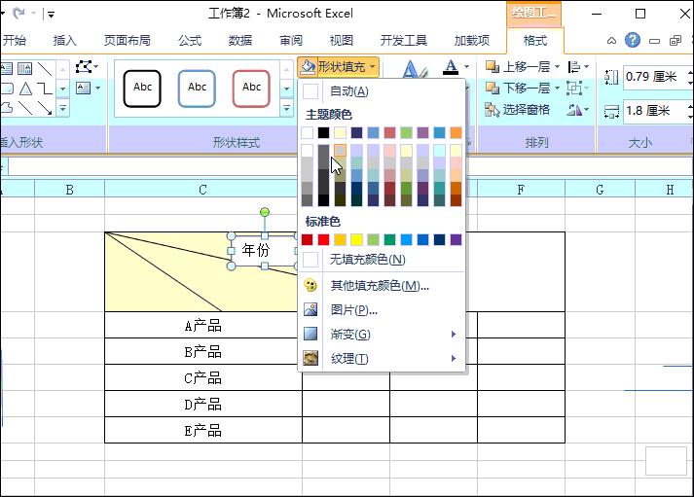694x497 pixels.
Task: Click the Bring Forward (上移一层) icon
Action: tap(493, 67)
